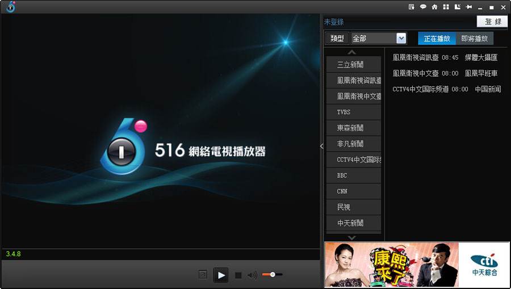This screenshot has height=289, width=511.
Task: Close the 516 player window
Action: pos(503,7)
